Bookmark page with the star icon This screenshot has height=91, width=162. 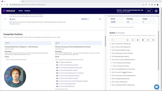click(x=146, y=5)
